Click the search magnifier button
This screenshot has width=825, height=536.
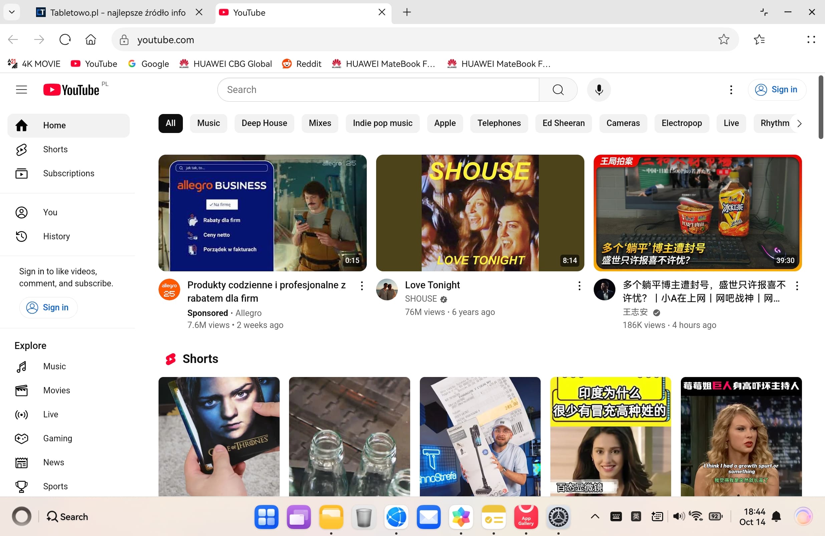[x=558, y=90]
